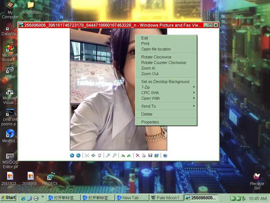Click the Best Fit toolbar icon
The height and width of the screenshot is (203, 270).
point(87,155)
